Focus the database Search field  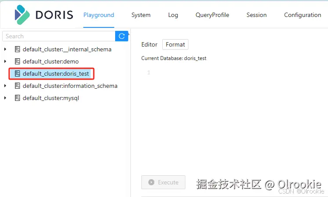pyautogui.click(x=59, y=36)
